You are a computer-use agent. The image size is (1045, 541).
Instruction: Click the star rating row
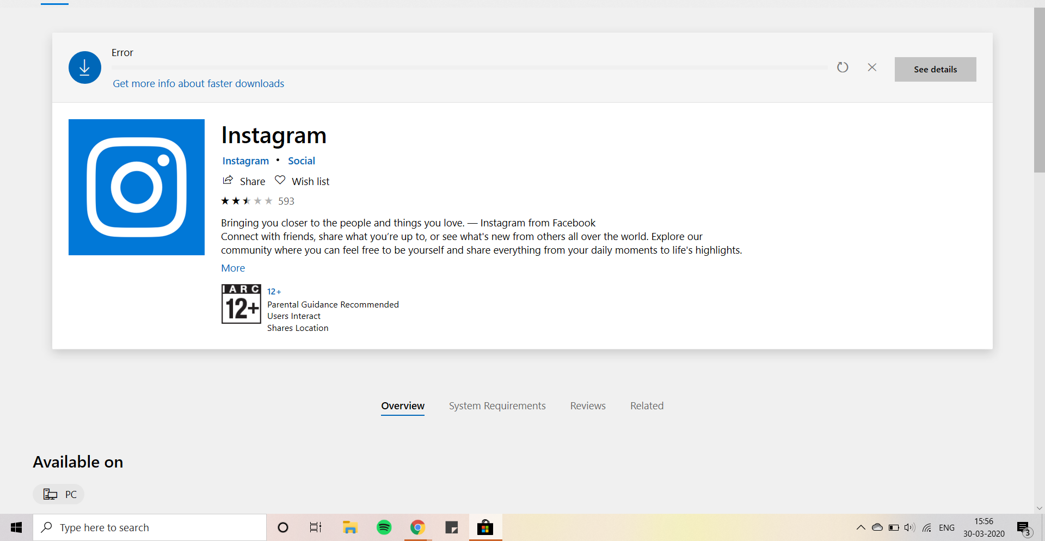247,201
